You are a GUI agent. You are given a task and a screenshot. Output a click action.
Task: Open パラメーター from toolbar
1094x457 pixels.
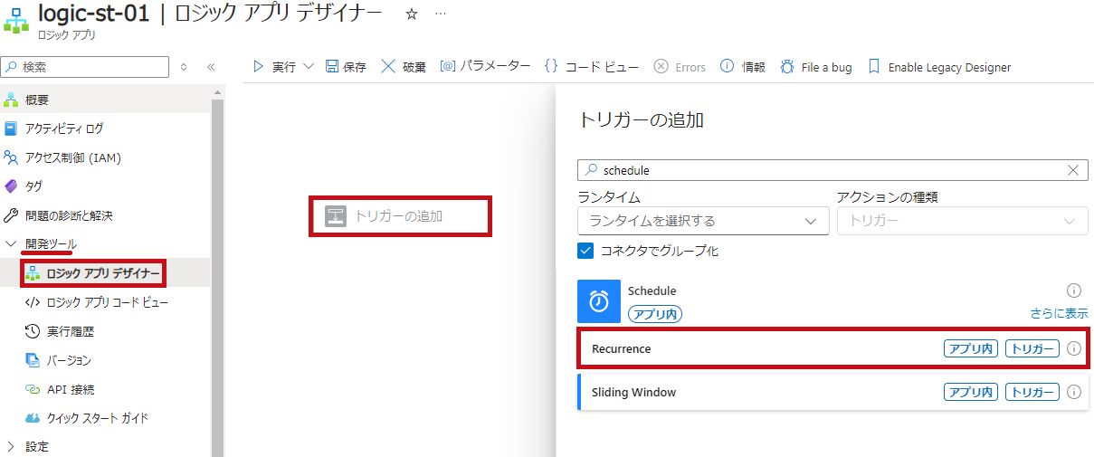(x=485, y=66)
